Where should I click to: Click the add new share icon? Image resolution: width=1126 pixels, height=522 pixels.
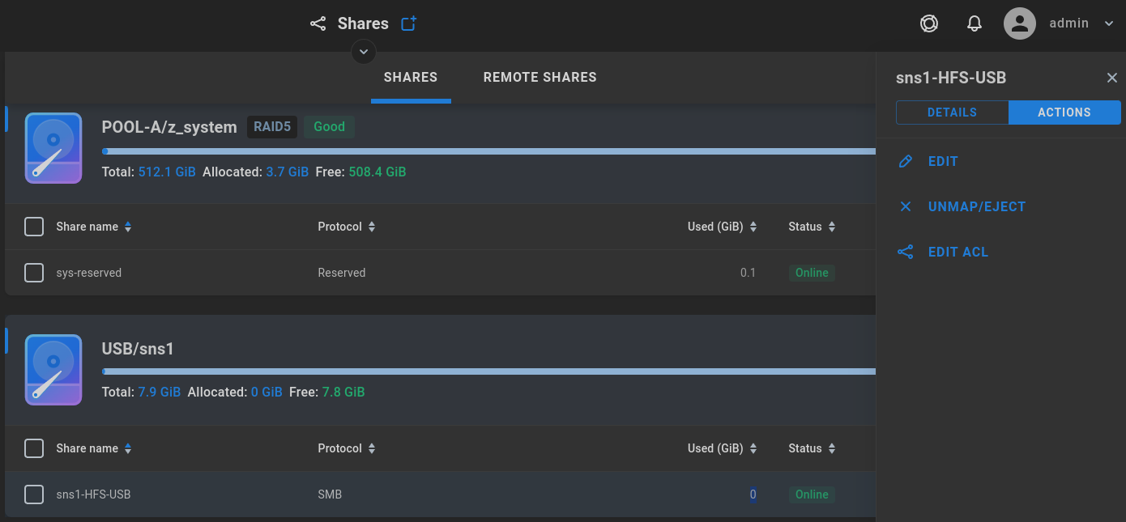coord(409,23)
